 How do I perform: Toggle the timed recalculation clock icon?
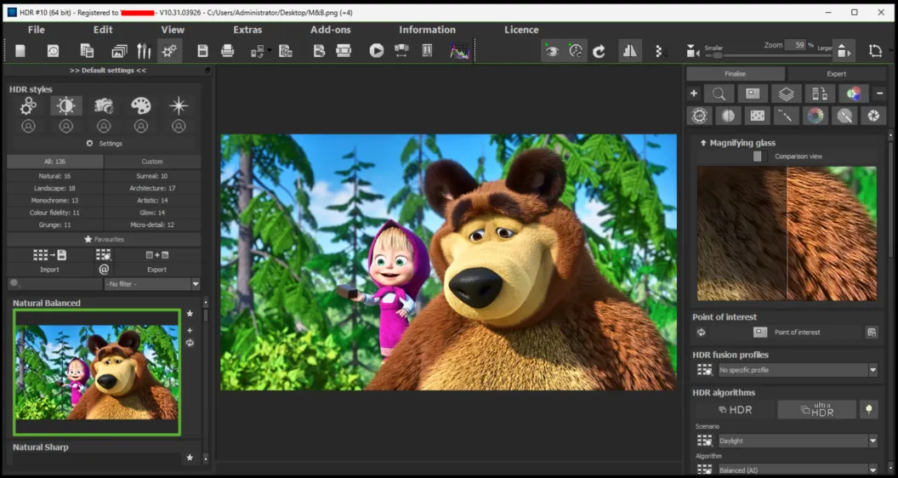(x=577, y=51)
